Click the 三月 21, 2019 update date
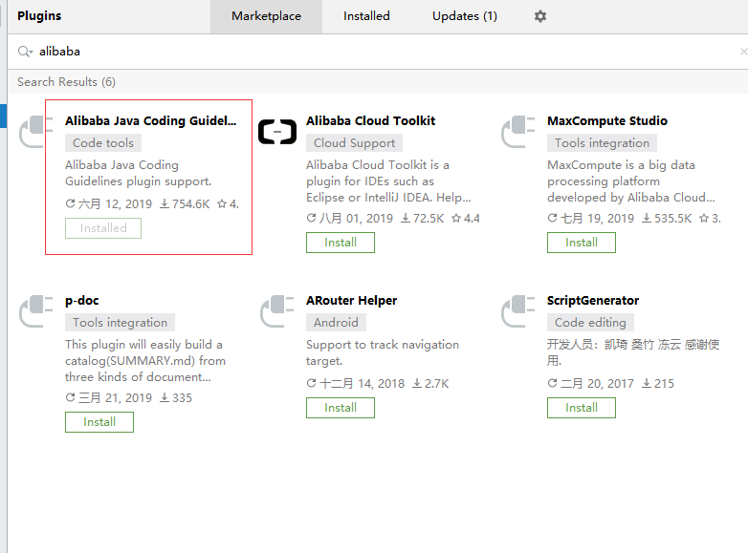The height and width of the screenshot is (553, 748). click(109, 398)
